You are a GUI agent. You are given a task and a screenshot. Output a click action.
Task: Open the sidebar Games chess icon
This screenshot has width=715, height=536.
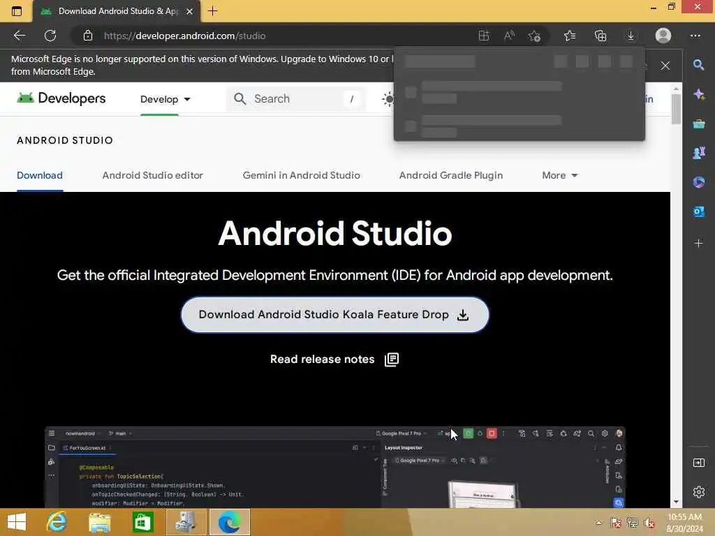(x=698, y=153)
